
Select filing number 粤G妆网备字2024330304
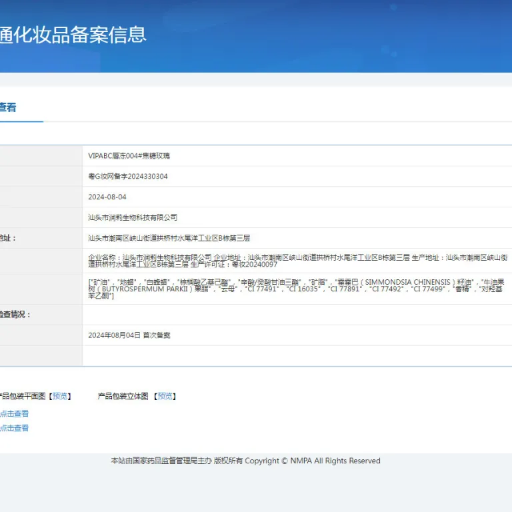point(128,176)
